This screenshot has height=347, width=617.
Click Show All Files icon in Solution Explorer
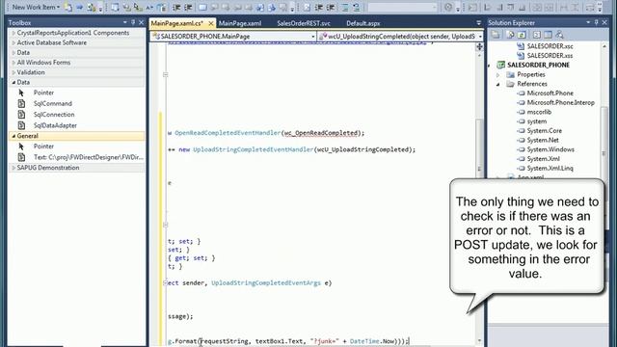pos(510,35)
